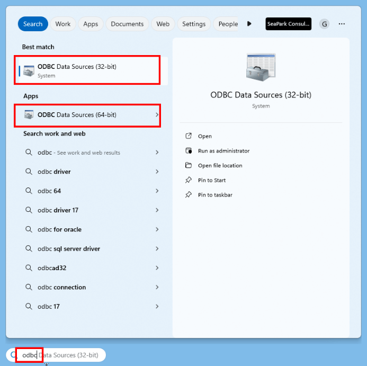Click the search magnifier icon in taskbar box
367x366 pixels.
pos(13,355)
